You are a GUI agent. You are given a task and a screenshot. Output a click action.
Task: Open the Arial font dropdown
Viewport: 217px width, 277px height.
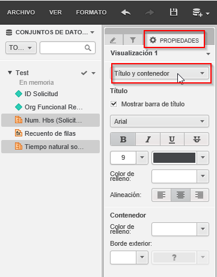(159, 121)
